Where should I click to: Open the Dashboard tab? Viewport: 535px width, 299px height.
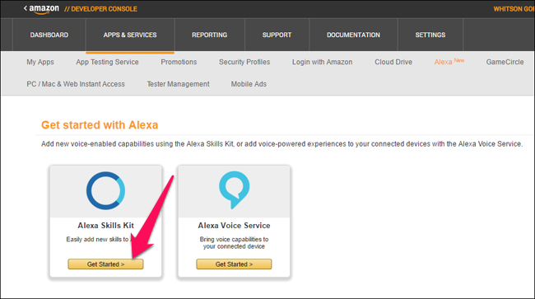point(49,35)
